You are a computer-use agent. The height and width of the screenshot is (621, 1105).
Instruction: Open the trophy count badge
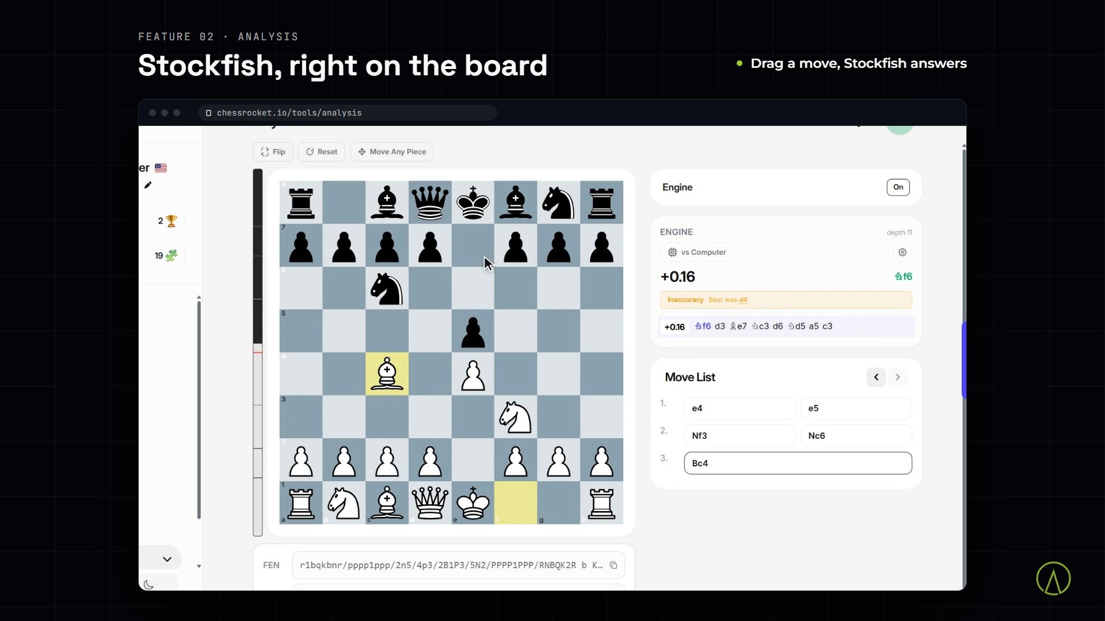pos(167,221)
